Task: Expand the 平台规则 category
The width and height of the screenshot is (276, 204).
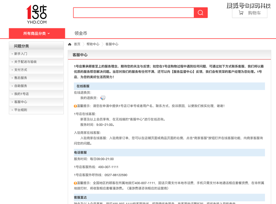Action: pos(36,110)
